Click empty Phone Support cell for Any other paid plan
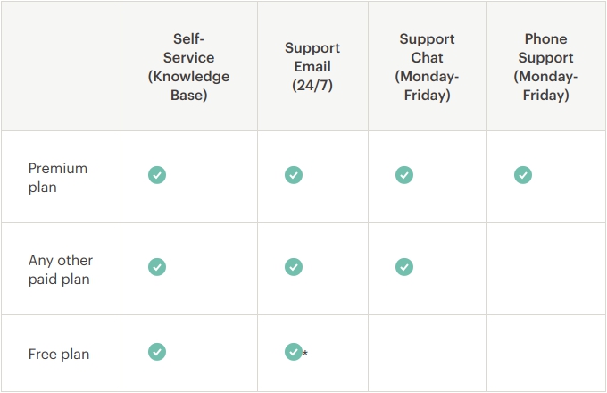This screenshot has height=393, width=607. click(x=545, y=268)
